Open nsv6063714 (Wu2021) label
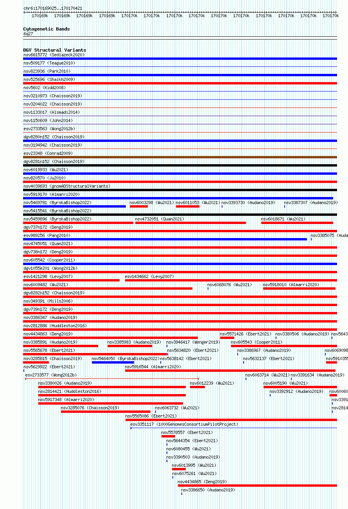Viewport: 348px width, 509px height. point(267,375)
